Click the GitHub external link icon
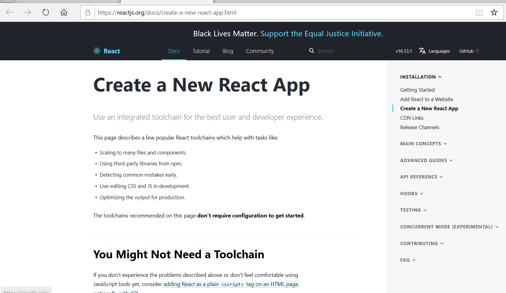 click(477, 51)
